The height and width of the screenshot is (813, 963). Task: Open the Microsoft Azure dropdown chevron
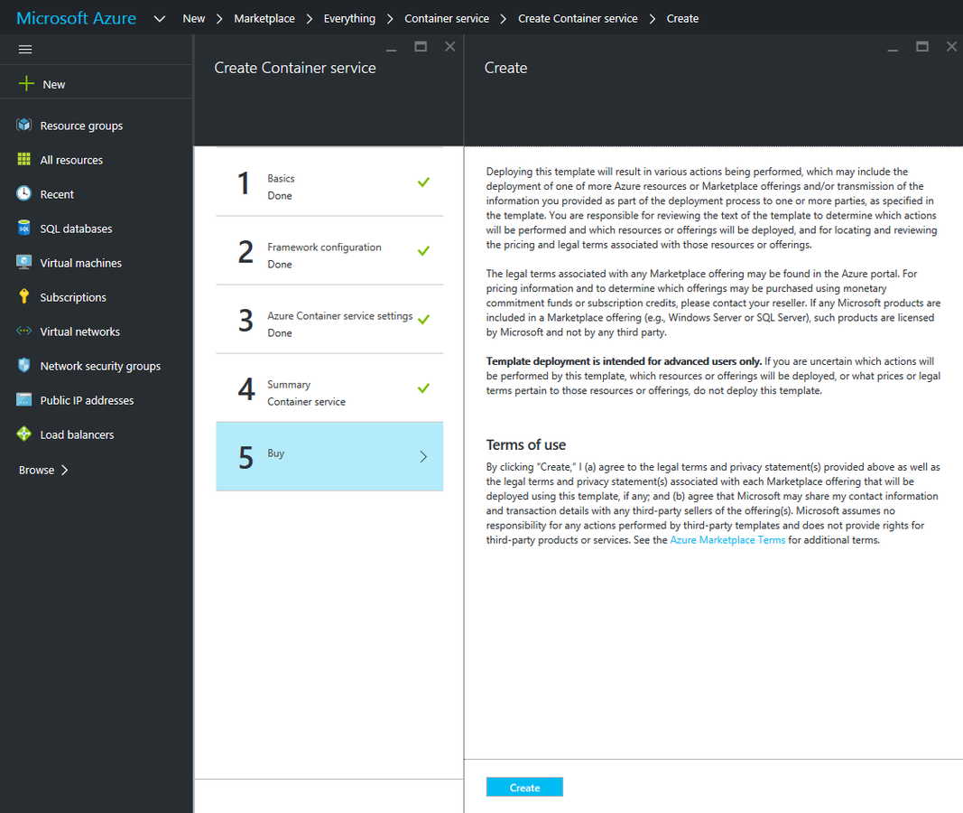pos(160,19)
